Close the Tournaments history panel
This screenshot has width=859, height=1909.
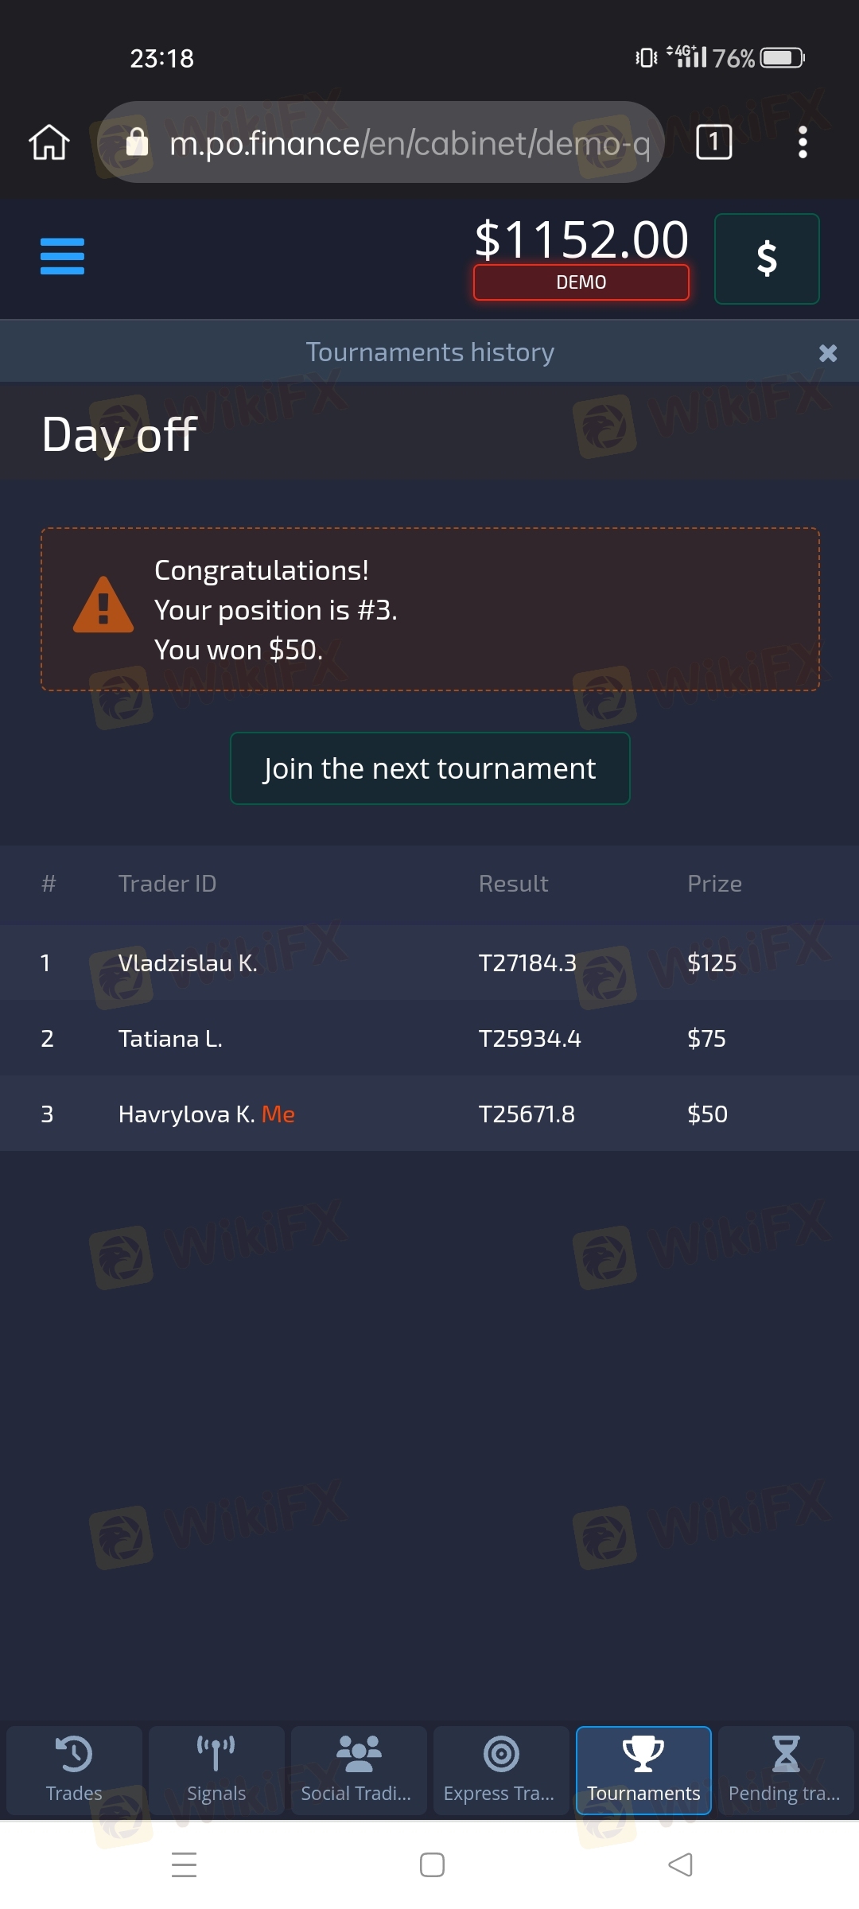point(828,353)
